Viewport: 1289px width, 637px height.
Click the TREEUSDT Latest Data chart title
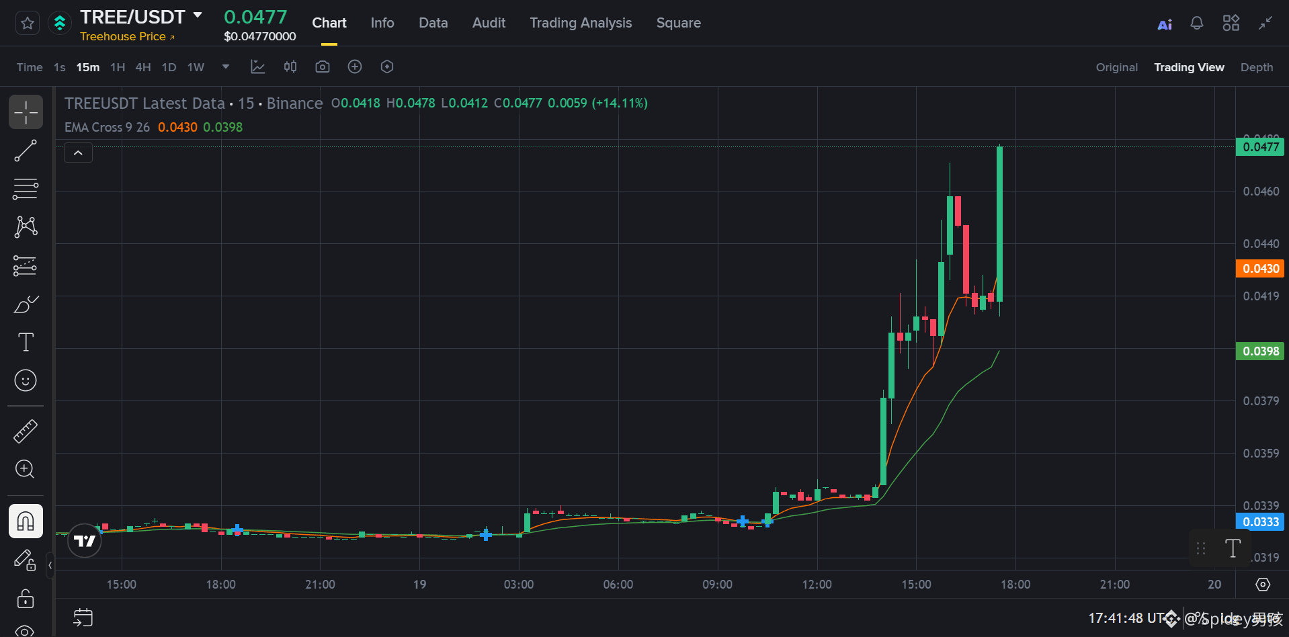[144, 103]
